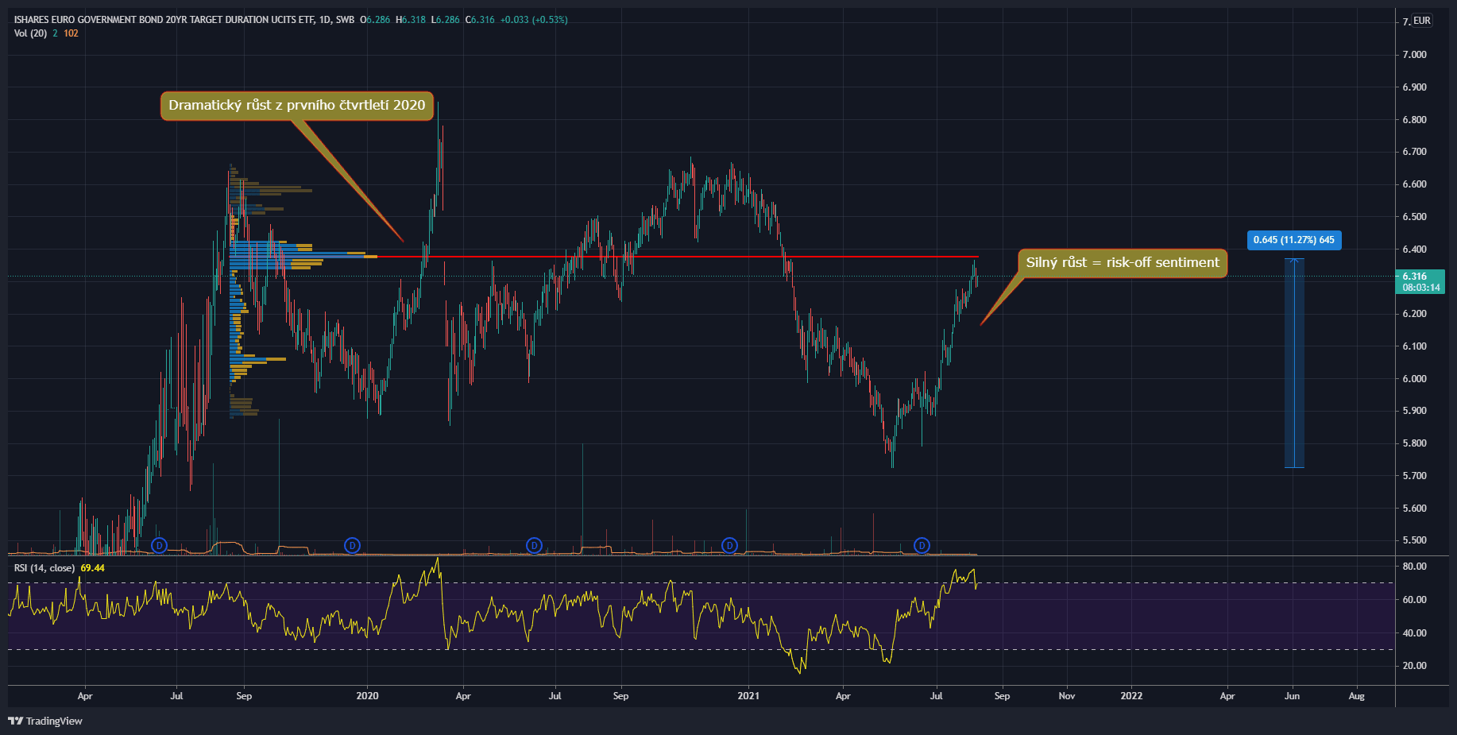
Task: Open the dividend marker near Jul 2020
Action: click(x=534, y=545)
